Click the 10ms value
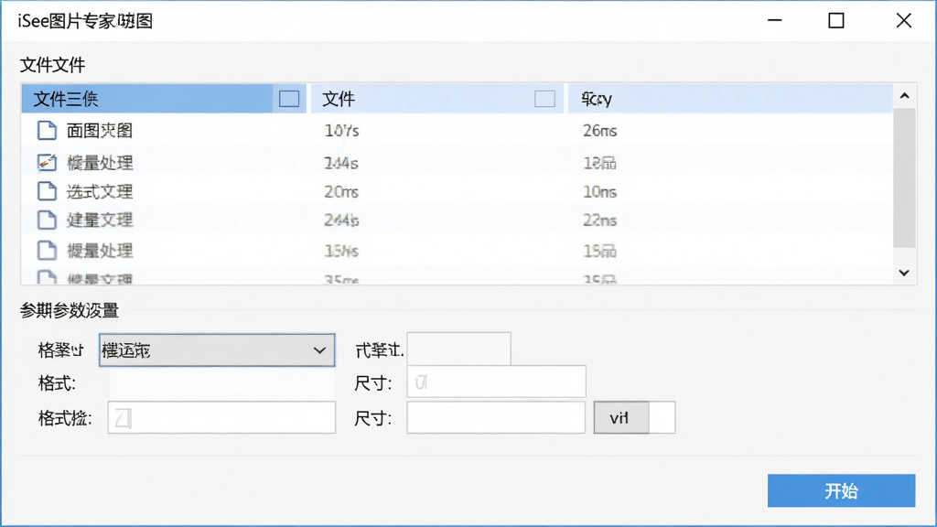937x527 pixels. coord(600,192)
